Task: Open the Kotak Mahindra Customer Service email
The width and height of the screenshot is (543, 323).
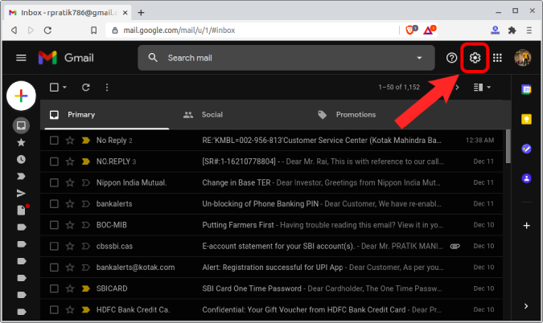Action: 272,141
